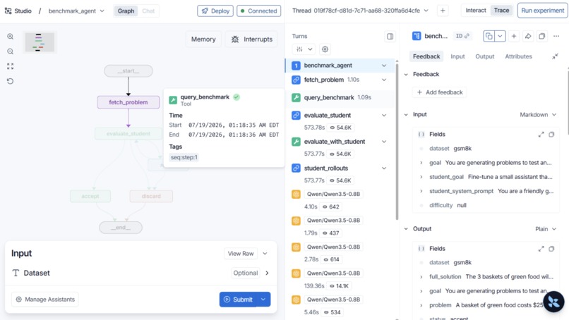
Task: Collapse the fetch_problem run
Action: click(x=384, y=80)
